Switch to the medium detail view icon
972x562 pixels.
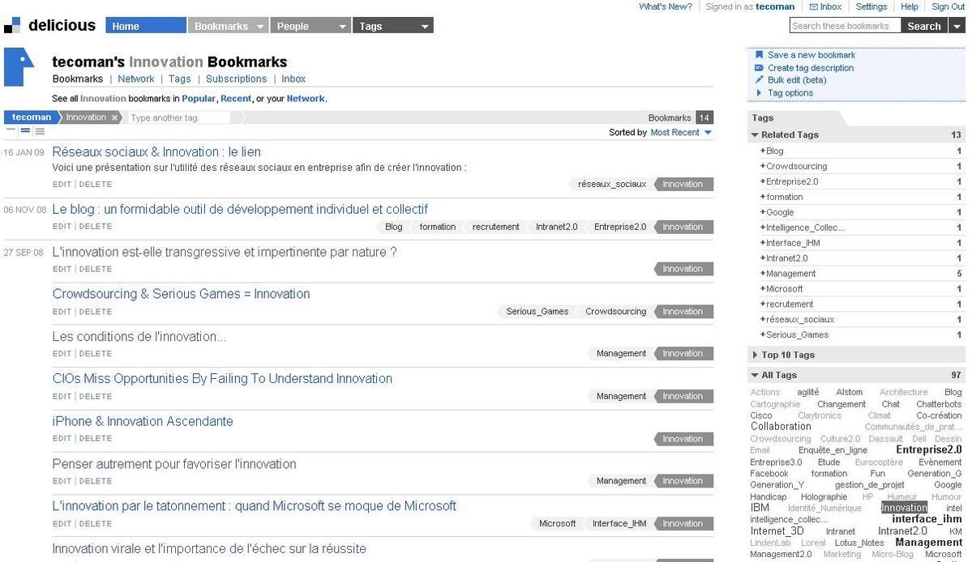(x=25, y=130)
